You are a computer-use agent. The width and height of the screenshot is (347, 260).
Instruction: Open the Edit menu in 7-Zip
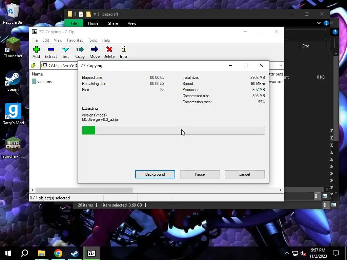coord(46,40)
